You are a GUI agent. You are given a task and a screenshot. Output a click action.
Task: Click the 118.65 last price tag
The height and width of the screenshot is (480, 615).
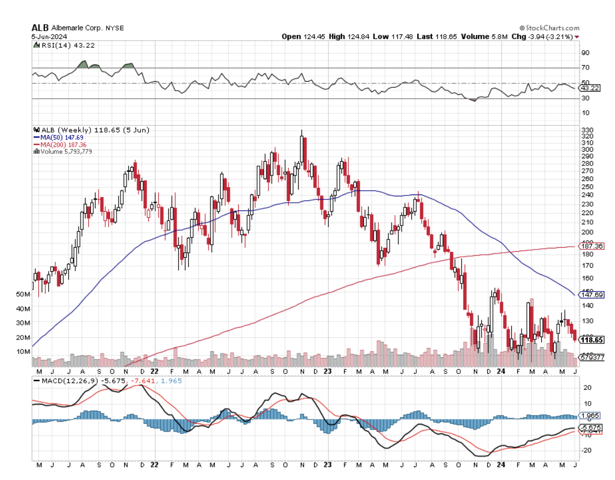592,339
